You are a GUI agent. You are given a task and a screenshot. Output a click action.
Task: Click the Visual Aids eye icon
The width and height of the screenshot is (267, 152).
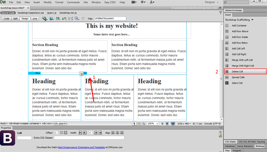77,18
